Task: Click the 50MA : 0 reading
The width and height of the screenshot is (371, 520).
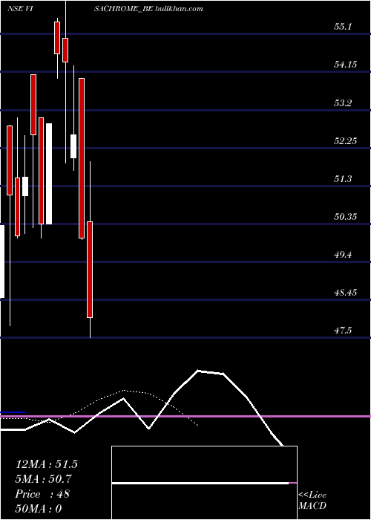Action: point(39,509)
